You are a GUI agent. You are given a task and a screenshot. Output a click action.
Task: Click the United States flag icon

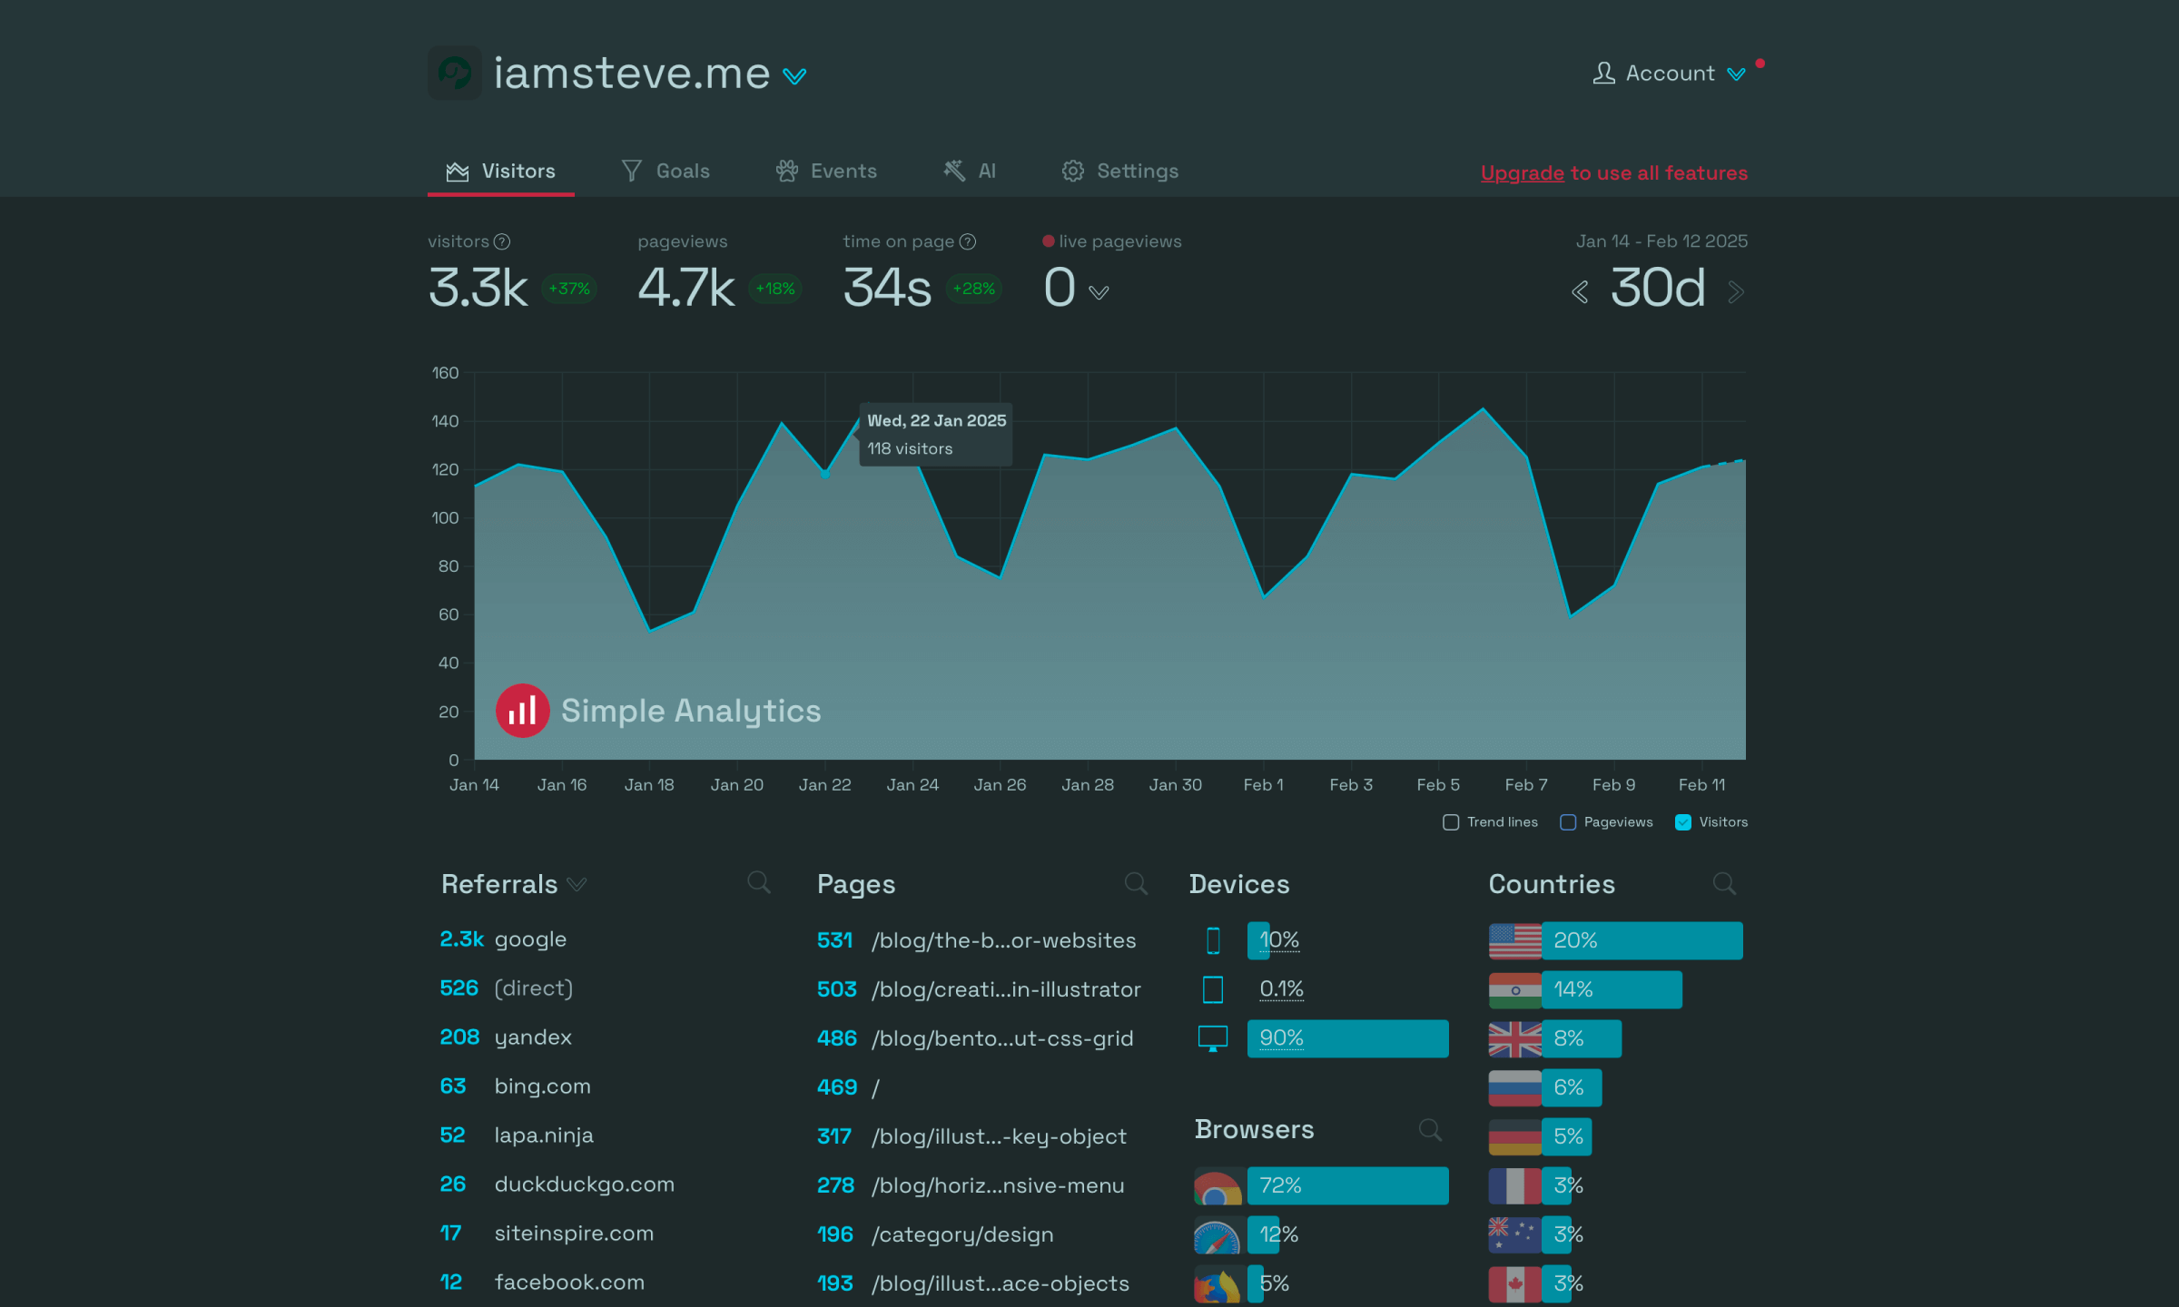[1514, 941]
